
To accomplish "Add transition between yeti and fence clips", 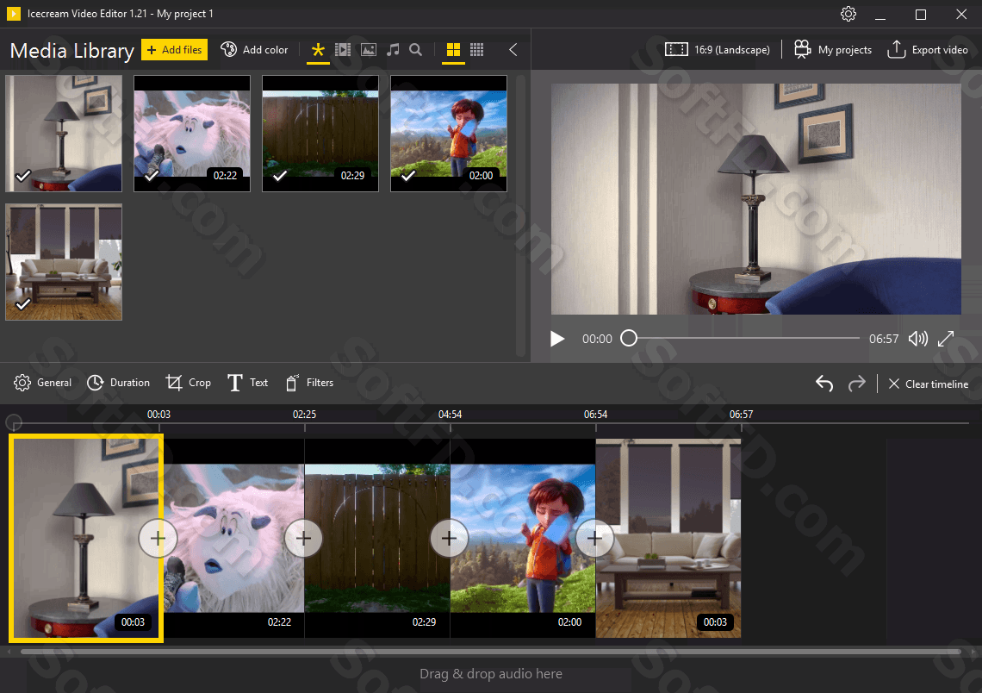I will tap(304, 538).
